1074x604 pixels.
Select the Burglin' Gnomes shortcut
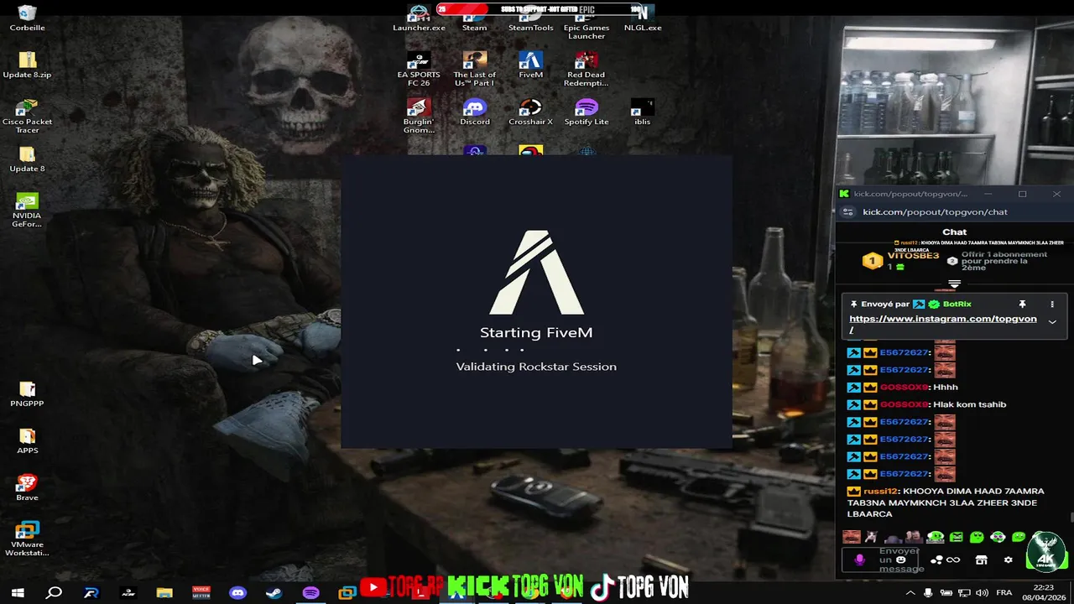point(419,116)
